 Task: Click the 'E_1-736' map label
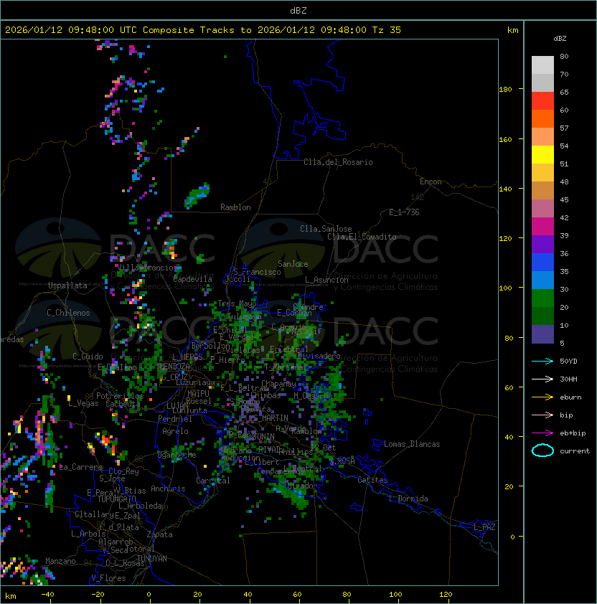coord(404,212)
